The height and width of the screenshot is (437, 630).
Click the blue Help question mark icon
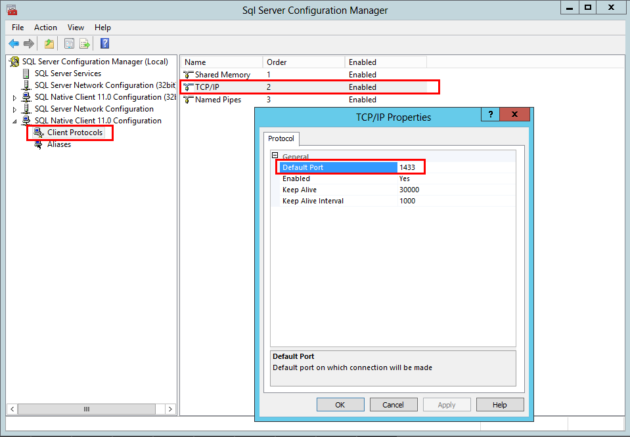[104, 44]
